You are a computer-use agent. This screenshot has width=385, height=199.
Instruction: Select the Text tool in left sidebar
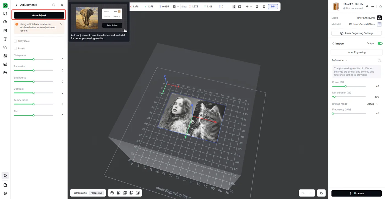click(x=5, y=39)
